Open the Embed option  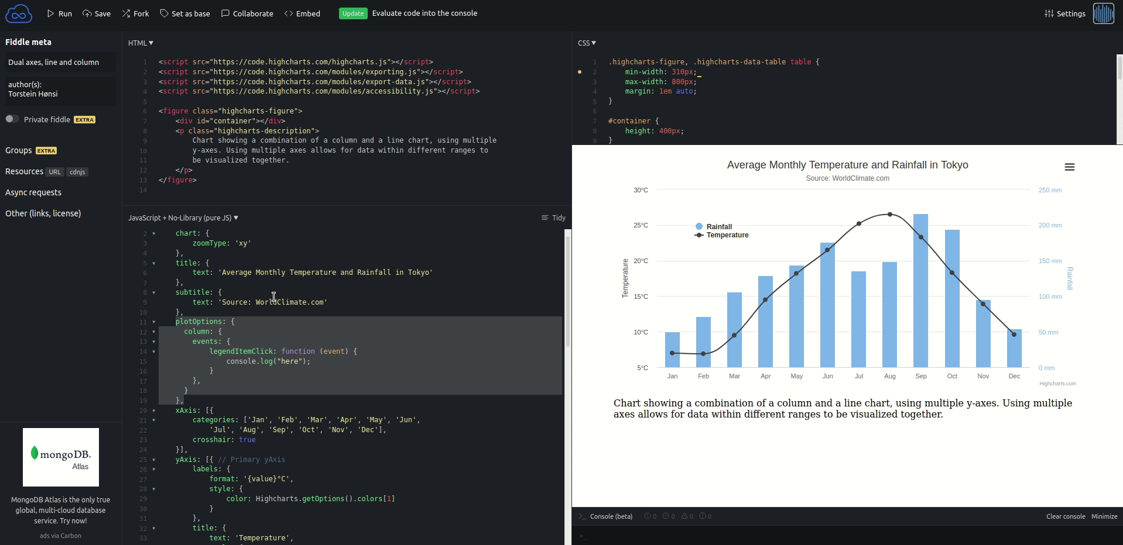coord(302,13)
